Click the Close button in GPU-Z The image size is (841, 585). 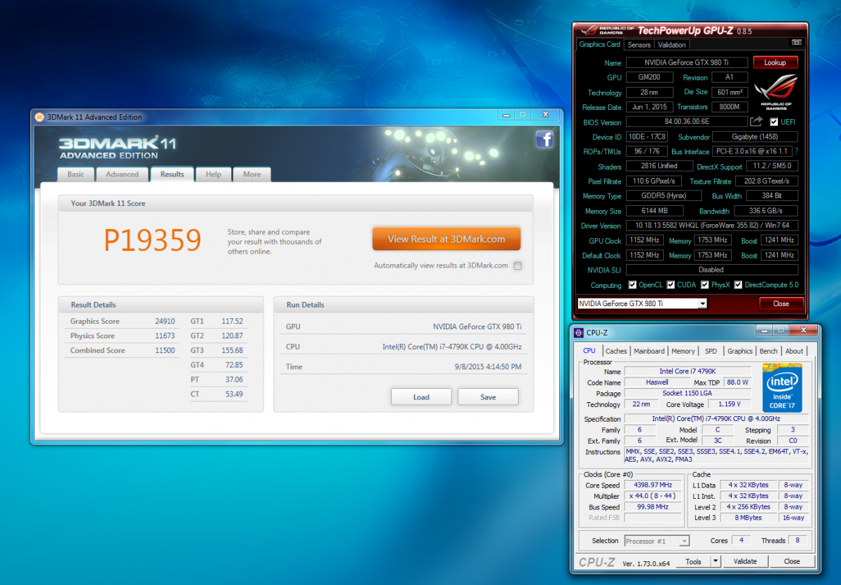tap(781, 303)
